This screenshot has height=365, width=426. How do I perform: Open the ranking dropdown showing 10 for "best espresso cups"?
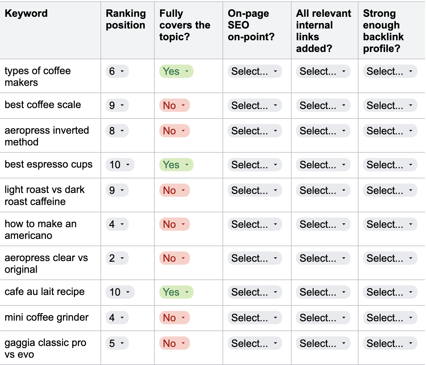coord(119,165)
